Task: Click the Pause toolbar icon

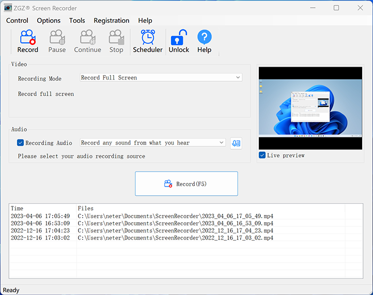Action: 57,41
